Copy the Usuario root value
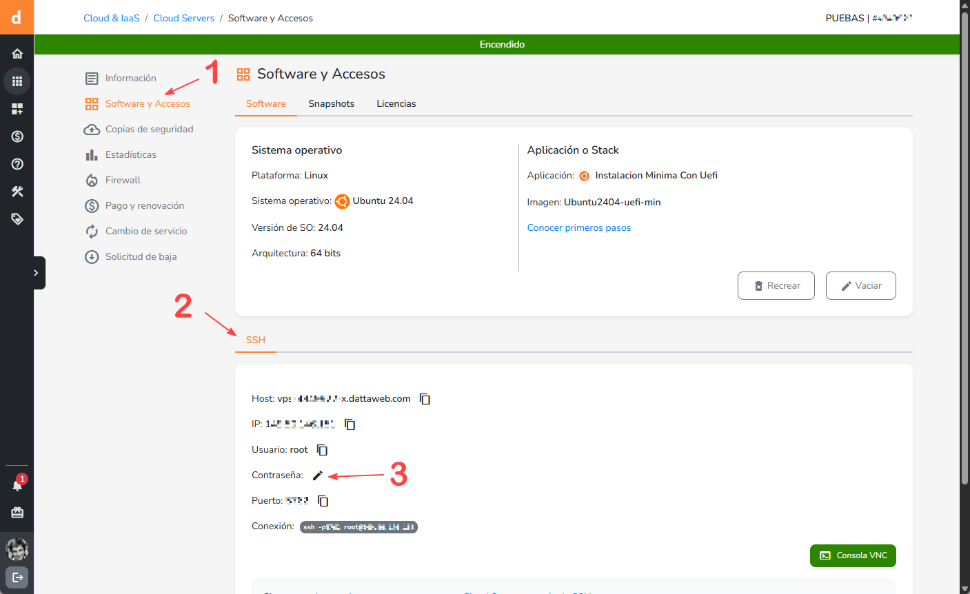The image size is (970, 594). [323, 450]
